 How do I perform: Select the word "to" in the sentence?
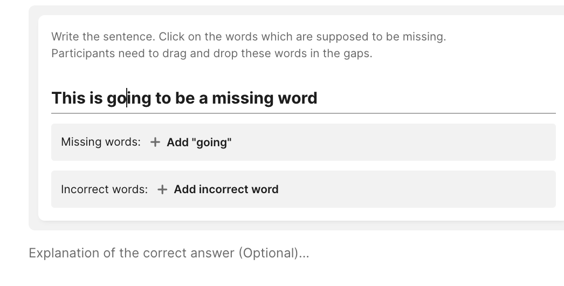coord(163,98)
